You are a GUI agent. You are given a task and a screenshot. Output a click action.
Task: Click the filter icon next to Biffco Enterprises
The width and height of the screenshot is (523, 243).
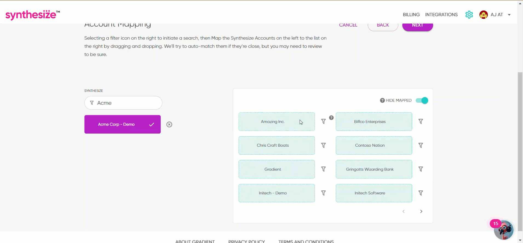pos(421,121)
